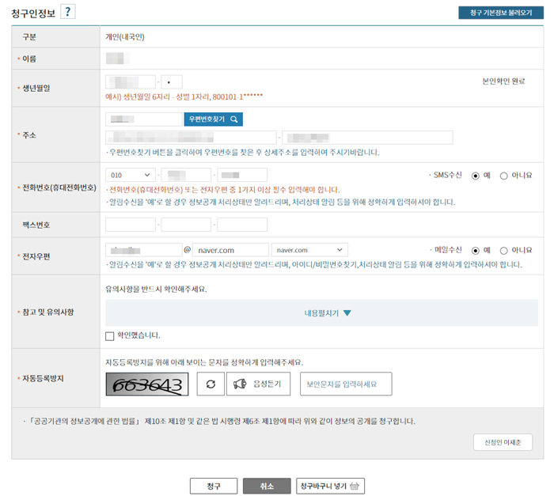554x496 pixels.
Task: Open the 010 phone prefix dropdown
Action: [131, 175]
